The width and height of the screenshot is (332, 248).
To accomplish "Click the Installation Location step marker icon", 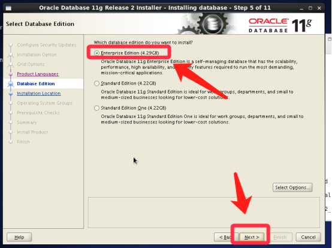I will (11, 93).
